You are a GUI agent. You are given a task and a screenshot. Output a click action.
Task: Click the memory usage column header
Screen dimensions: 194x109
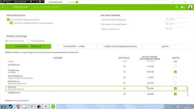click(x=149, y=58)
